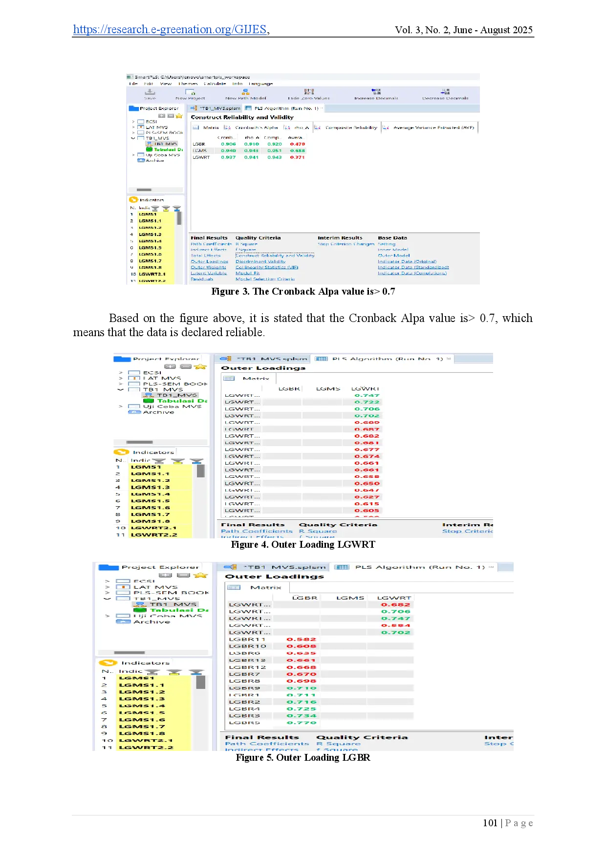
Task: Click the Indicators list scrollbar in the middle screenshot
Action: click(x=200, y=471)
